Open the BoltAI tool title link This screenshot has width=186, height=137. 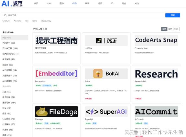pos(88,81)
